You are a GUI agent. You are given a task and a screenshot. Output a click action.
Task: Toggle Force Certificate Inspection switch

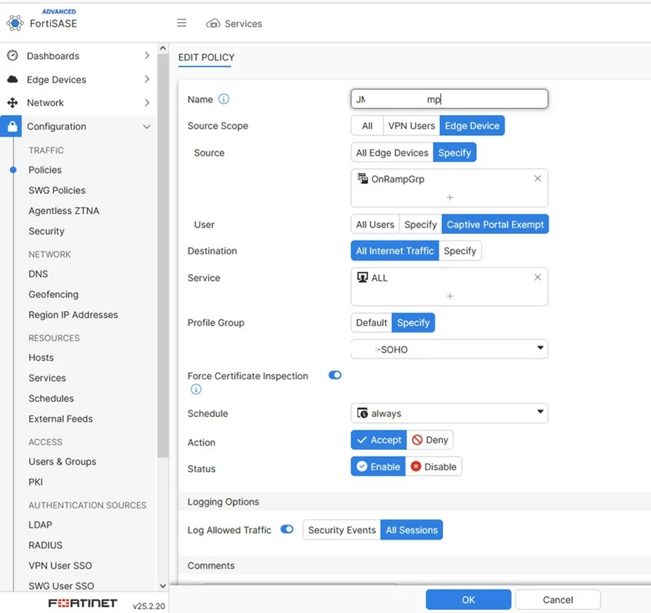click(x=335, y=376)
